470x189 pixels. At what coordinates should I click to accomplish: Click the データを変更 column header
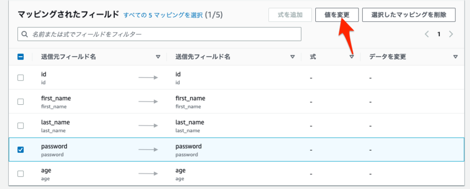pos(387,57)
